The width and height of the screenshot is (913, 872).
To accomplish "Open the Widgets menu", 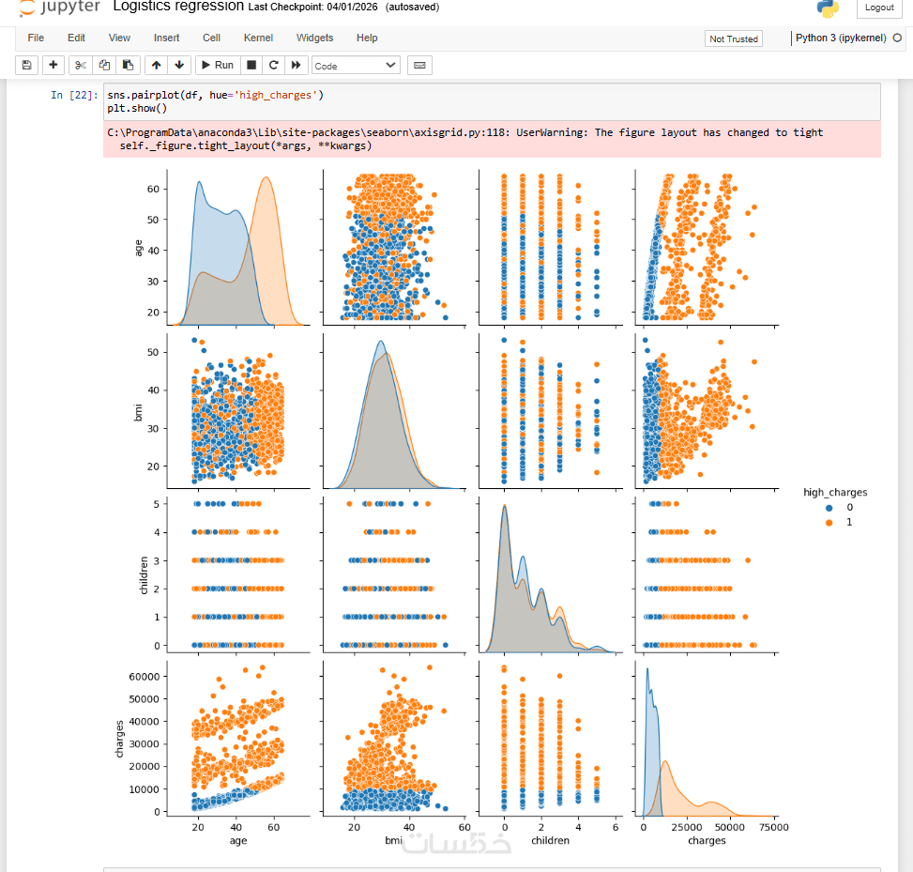I will 314,38.
